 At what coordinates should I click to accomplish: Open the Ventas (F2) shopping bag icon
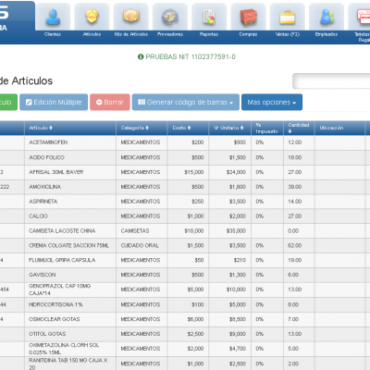pyautogui.click(x=288, y=17)
